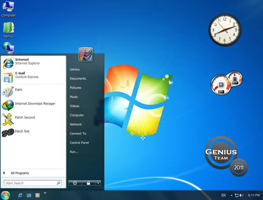This screenshot has height=200, width=263.
Task: Click the power shutdown button
Action: (x=75, y=183)
